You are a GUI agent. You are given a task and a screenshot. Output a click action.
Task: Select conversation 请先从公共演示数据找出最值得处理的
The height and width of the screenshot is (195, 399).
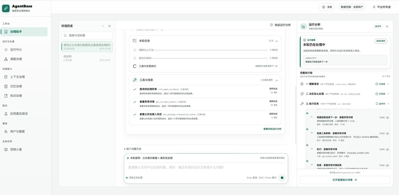click(87, 46)
